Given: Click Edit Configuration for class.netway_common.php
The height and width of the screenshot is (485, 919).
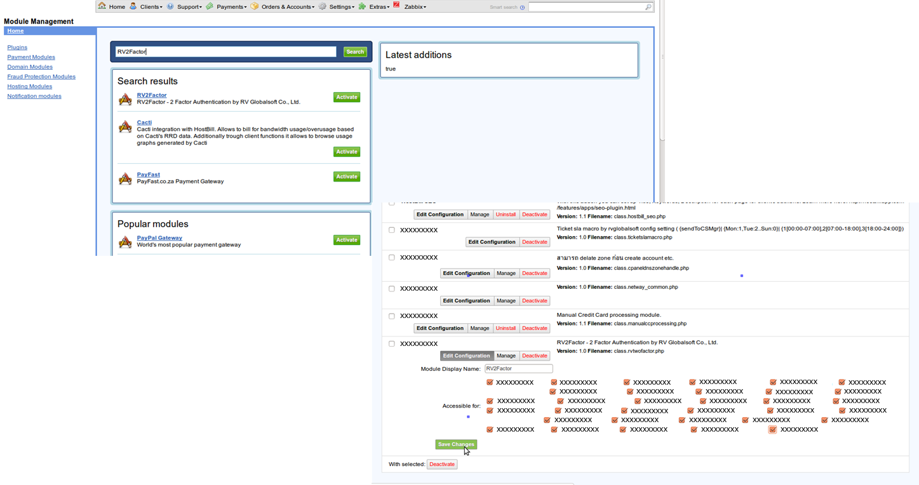Looking at the screenshot, I should tap(467, 301).
